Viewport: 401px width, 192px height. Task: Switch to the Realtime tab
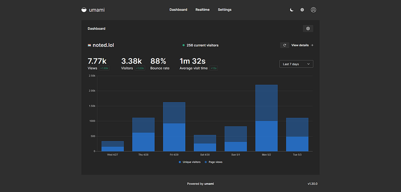pos(203,10)
